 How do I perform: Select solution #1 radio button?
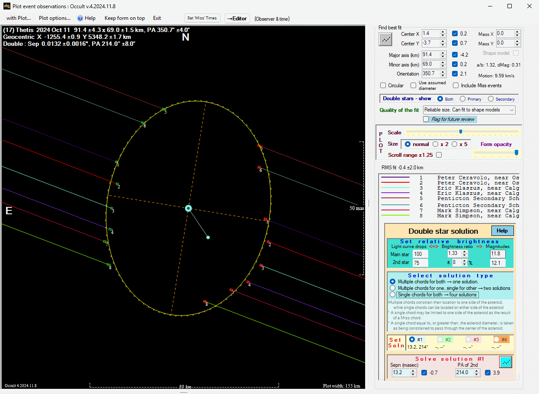[411, 340]
